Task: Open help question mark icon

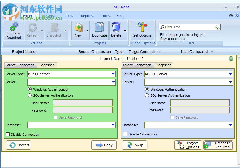Action: click(x=237, y=15)
